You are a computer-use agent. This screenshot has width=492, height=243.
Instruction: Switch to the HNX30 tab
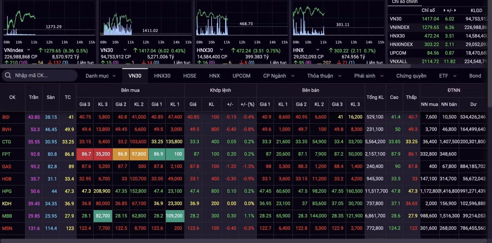click(x=162, y=76)
